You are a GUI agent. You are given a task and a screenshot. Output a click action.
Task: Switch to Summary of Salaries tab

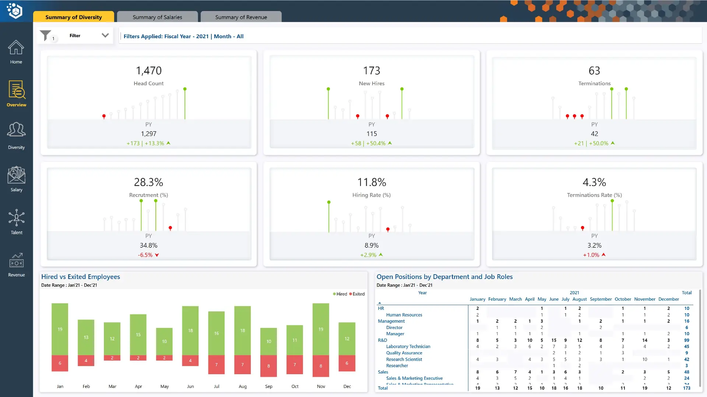tap(157, 17)
